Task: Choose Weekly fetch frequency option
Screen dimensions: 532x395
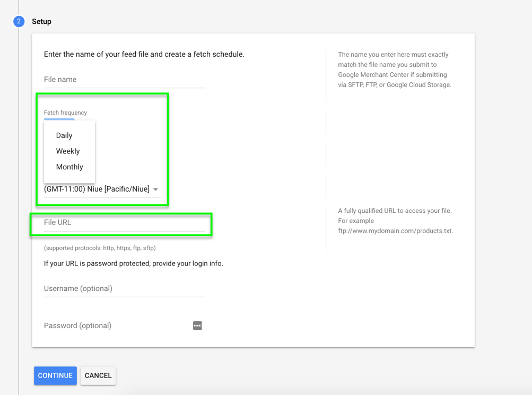Action: [68, 151]
